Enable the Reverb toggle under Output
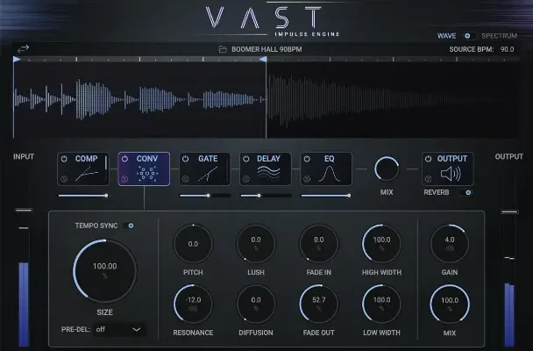This screenshot has height=351, width=533. (468, 192)
